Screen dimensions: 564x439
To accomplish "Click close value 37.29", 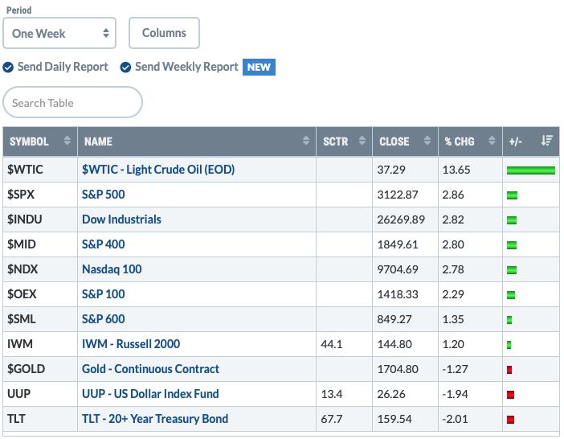I will coord(391,170).
